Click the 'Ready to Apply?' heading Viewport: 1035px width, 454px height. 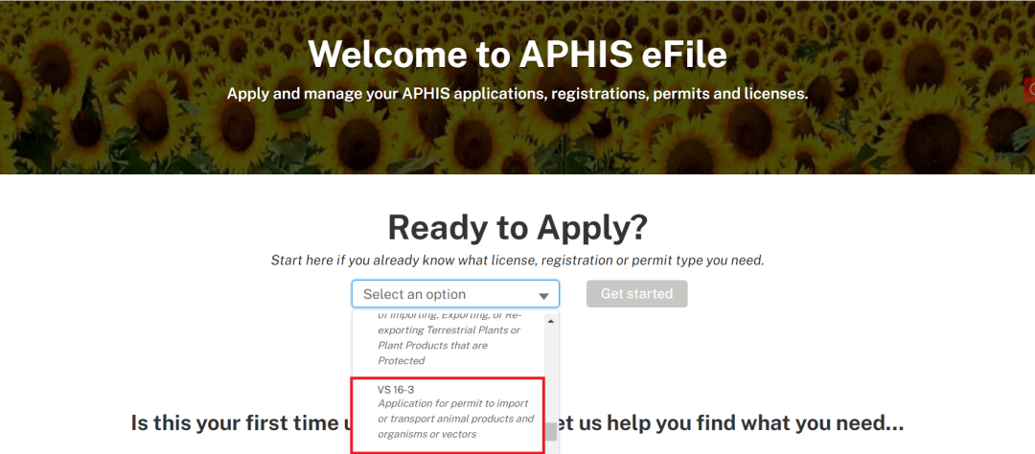517,227
